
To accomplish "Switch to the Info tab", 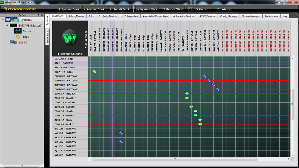I will point(91,16).
